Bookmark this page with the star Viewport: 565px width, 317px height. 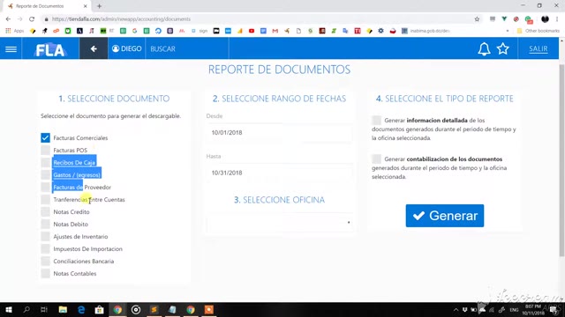coord(477,19)
